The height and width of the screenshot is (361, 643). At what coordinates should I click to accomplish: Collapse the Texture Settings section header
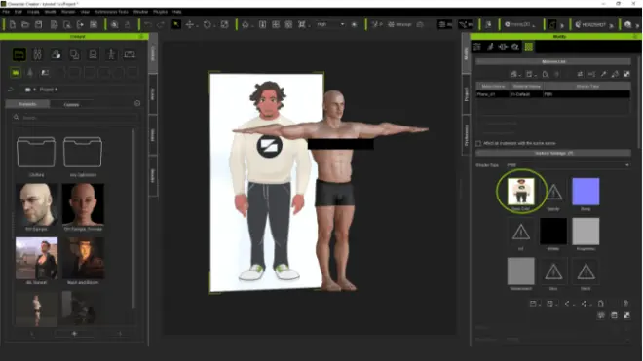(x=553, y=153)
